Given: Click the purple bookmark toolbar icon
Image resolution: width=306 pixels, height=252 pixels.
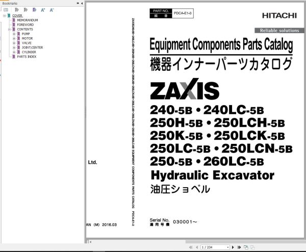Looking at the screenshot, I should point(34,10).
